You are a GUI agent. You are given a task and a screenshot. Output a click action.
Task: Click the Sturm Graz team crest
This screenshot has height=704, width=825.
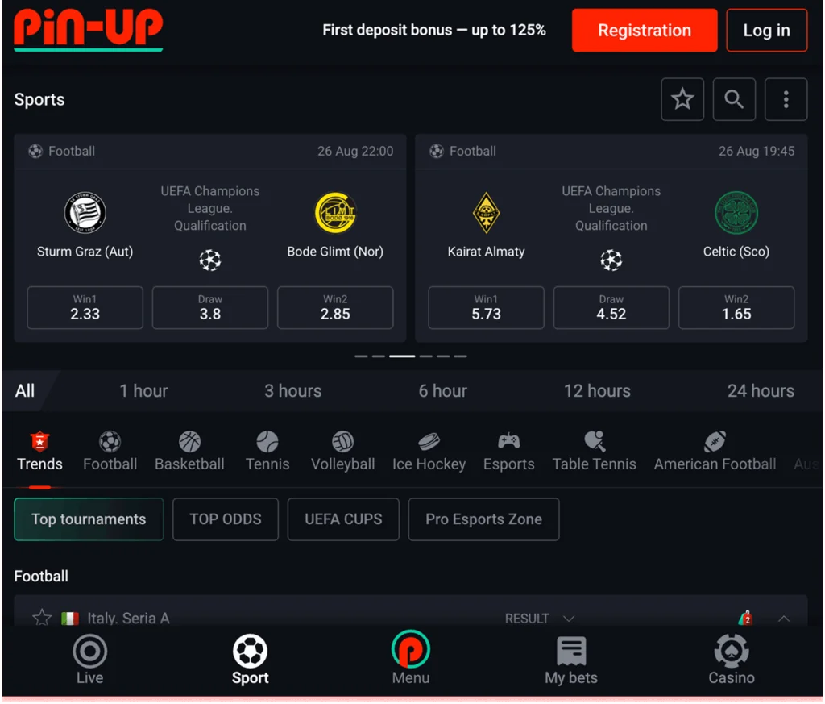[x=85, y=213]
